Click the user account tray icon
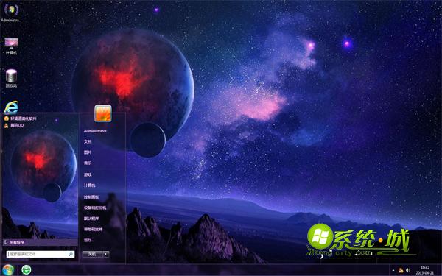This screenshot has height=276, width=442. click(x=401, y=270)
